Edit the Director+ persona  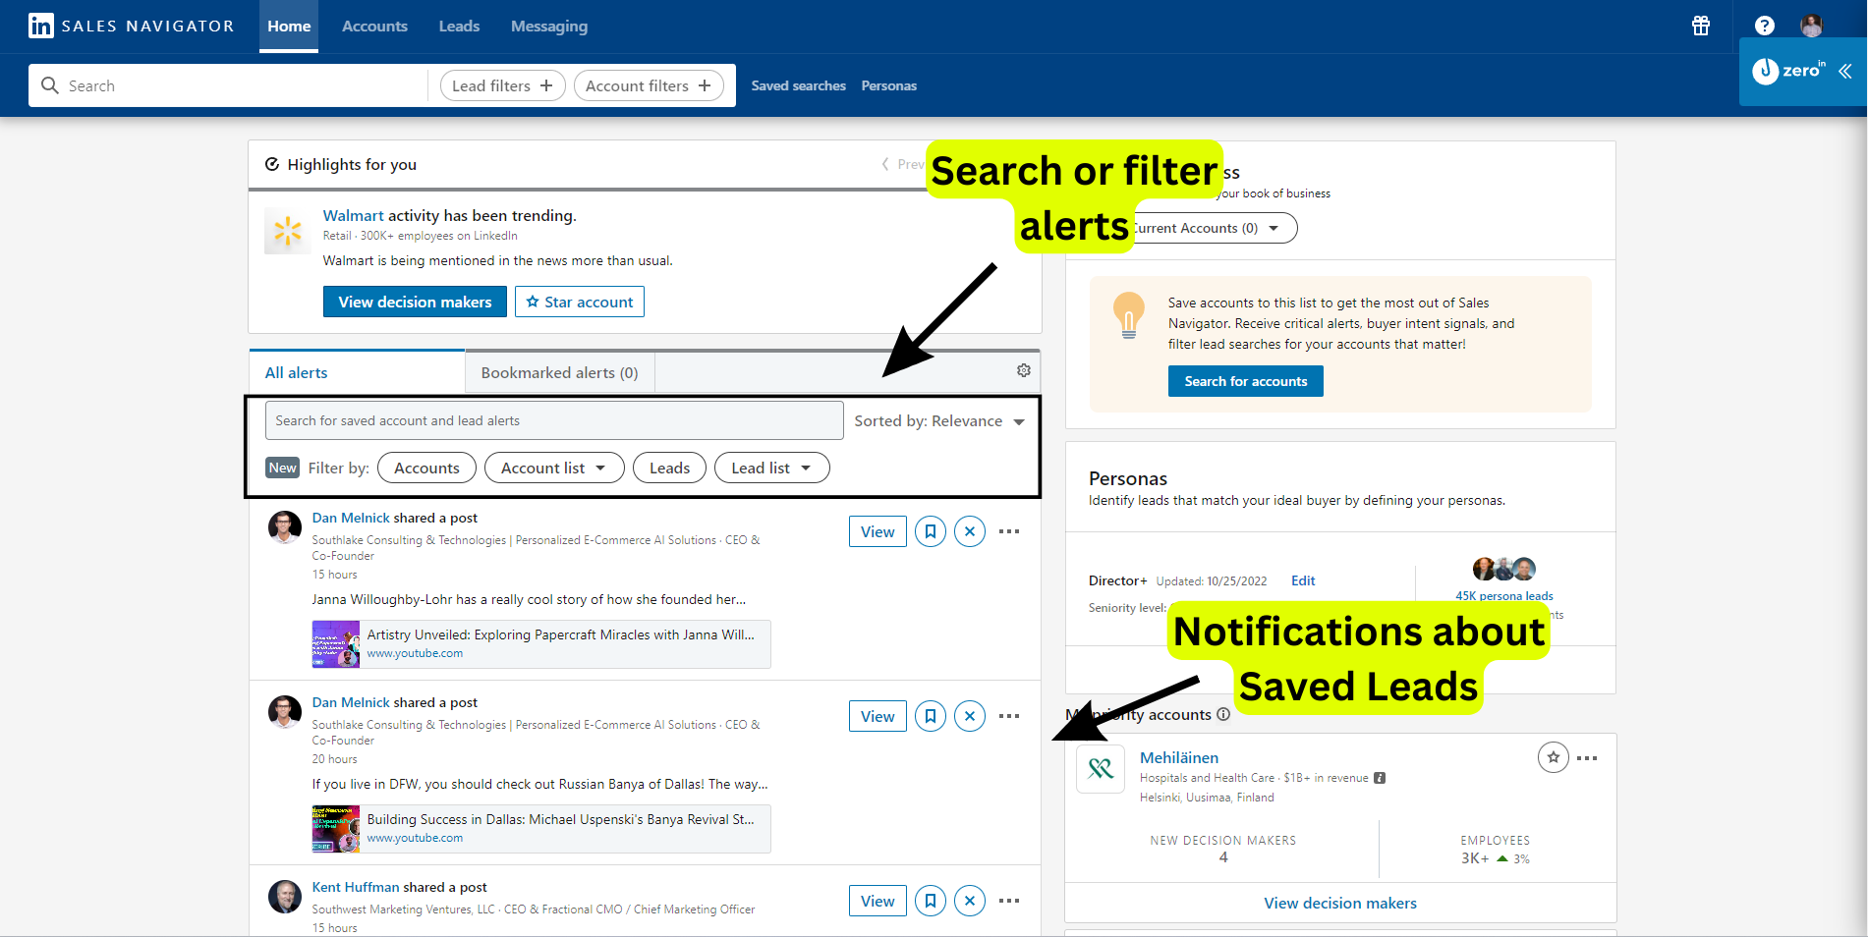pos(1303,580)
